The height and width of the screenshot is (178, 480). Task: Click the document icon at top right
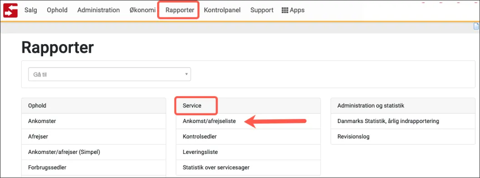coord(476,27)
